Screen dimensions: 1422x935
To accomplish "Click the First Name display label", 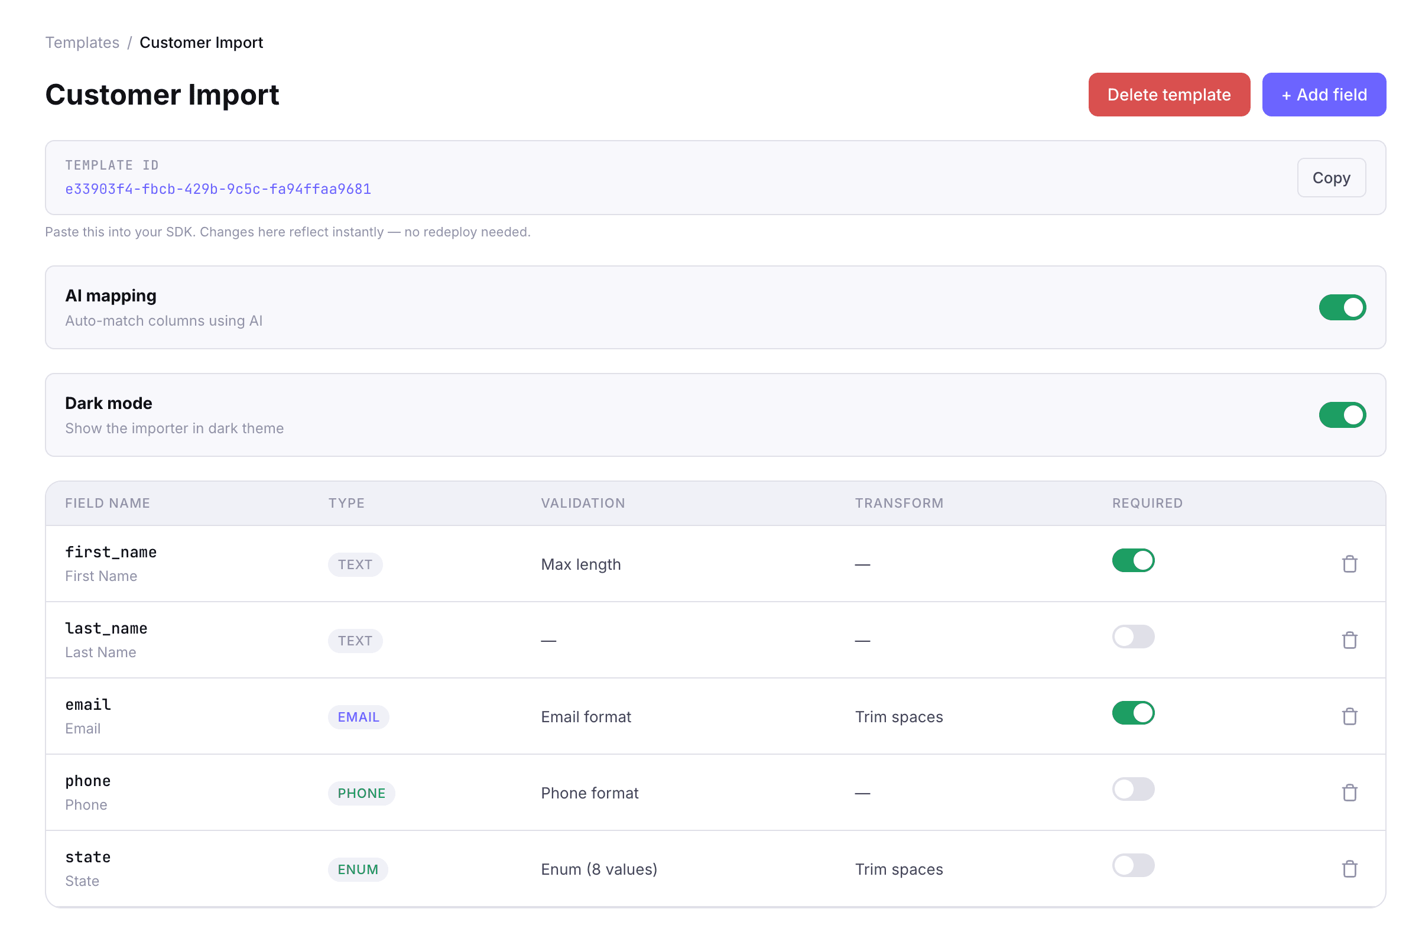I will coord(102,576).
